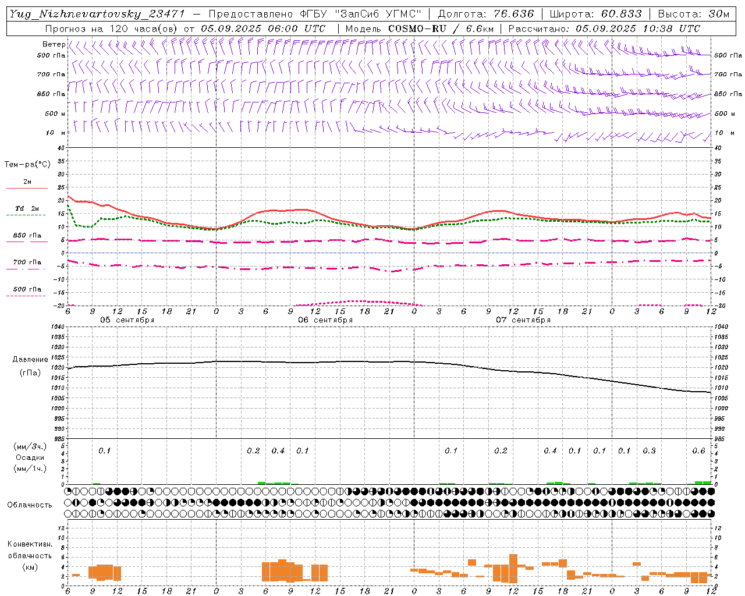This screenshot has width=745, height=596.
Task: Click the Осадки precipitation label
Action: [x=30, y=457]
